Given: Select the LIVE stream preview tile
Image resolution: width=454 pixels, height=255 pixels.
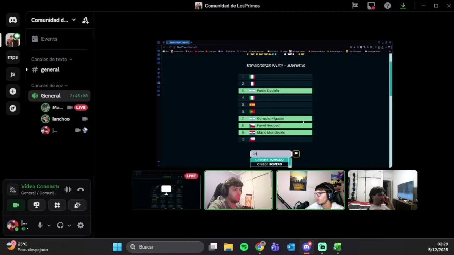Looking at the screenshot, I should (166, 190).
